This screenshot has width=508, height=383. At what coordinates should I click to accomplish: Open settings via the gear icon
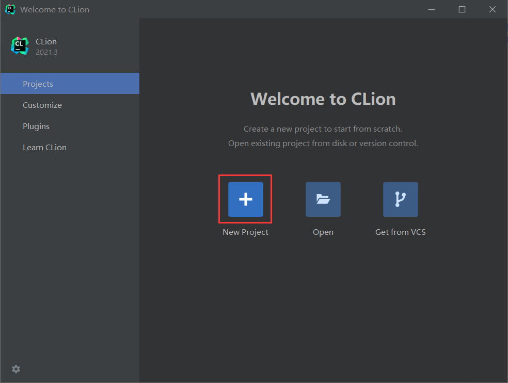pos(16,369)
